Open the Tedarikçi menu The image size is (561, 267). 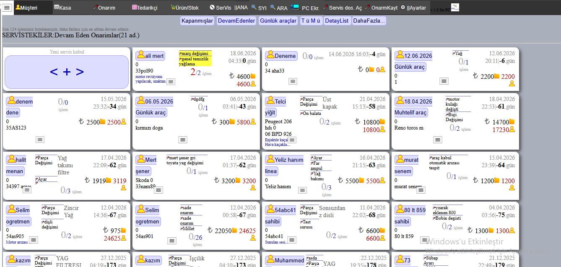[x=145, y=8]
